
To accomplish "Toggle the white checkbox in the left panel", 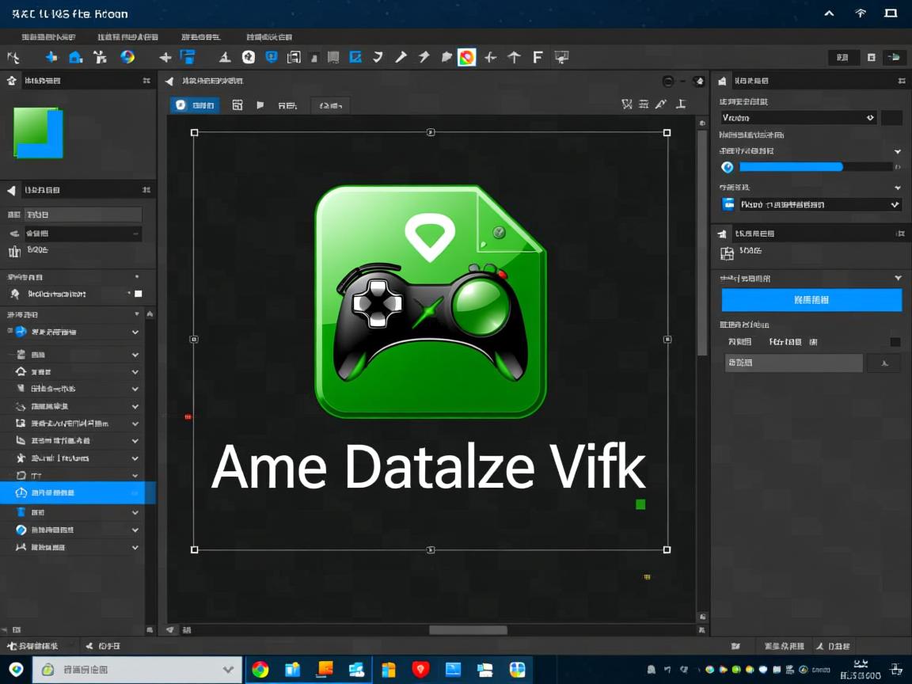I will (139, 294).
